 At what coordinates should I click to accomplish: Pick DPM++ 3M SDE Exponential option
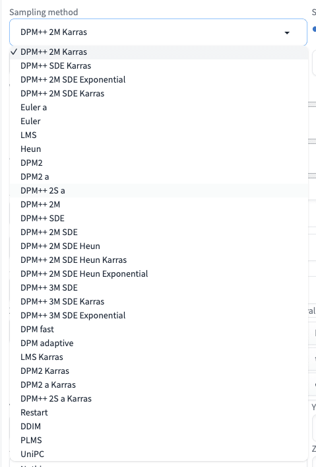(x=159, y=315)
